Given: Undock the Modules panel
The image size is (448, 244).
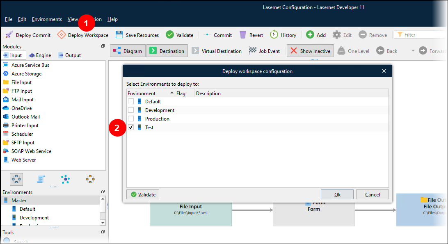Looking at the screenshot, I should tap(103, 46).
